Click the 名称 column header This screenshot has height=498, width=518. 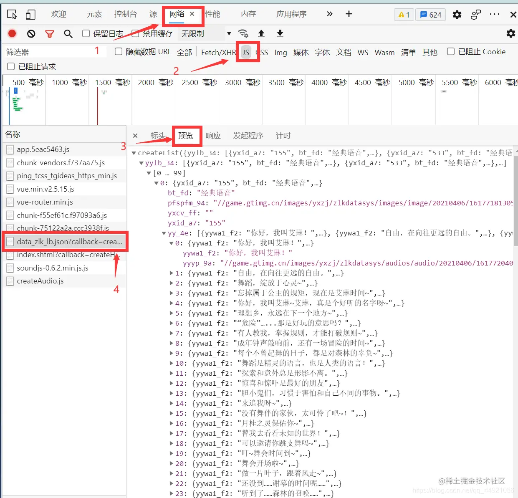pyautogui.click(x=65, y=134)
